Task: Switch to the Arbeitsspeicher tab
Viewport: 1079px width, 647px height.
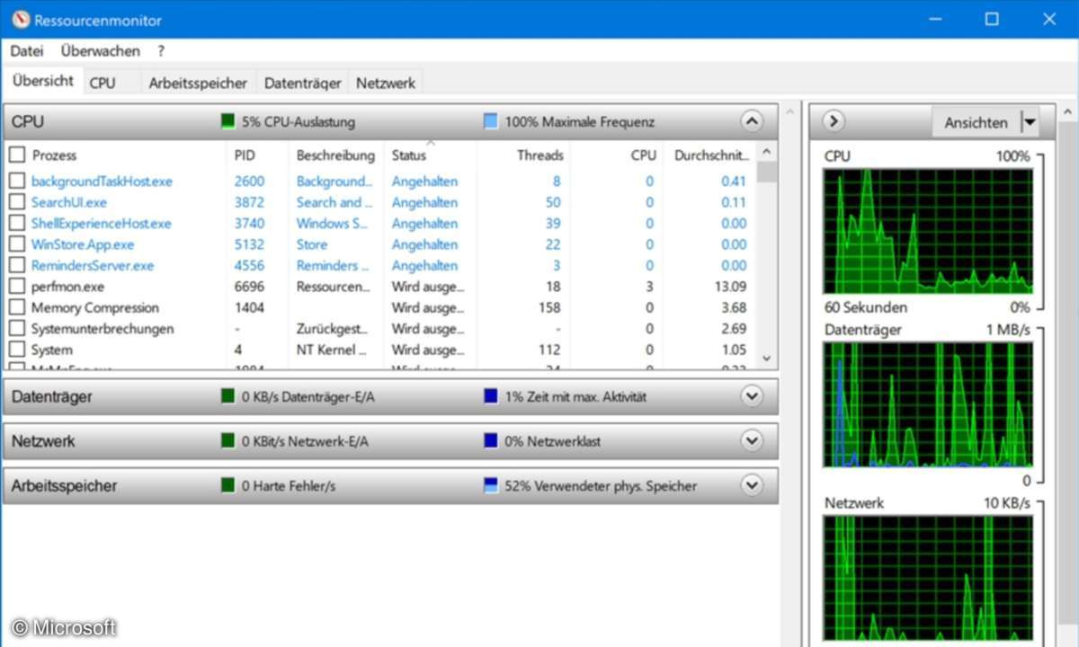Action: tap(198, 83)
